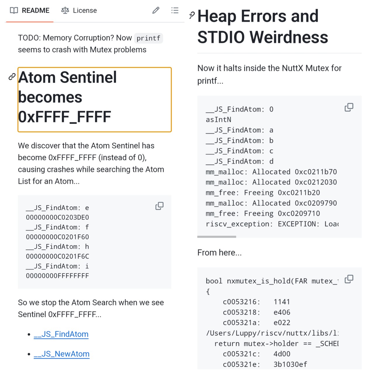This screenshot has width=374, height=374.
Task: Click anchor link icon beside Heap Errors heading
Action: pos(192,15)
